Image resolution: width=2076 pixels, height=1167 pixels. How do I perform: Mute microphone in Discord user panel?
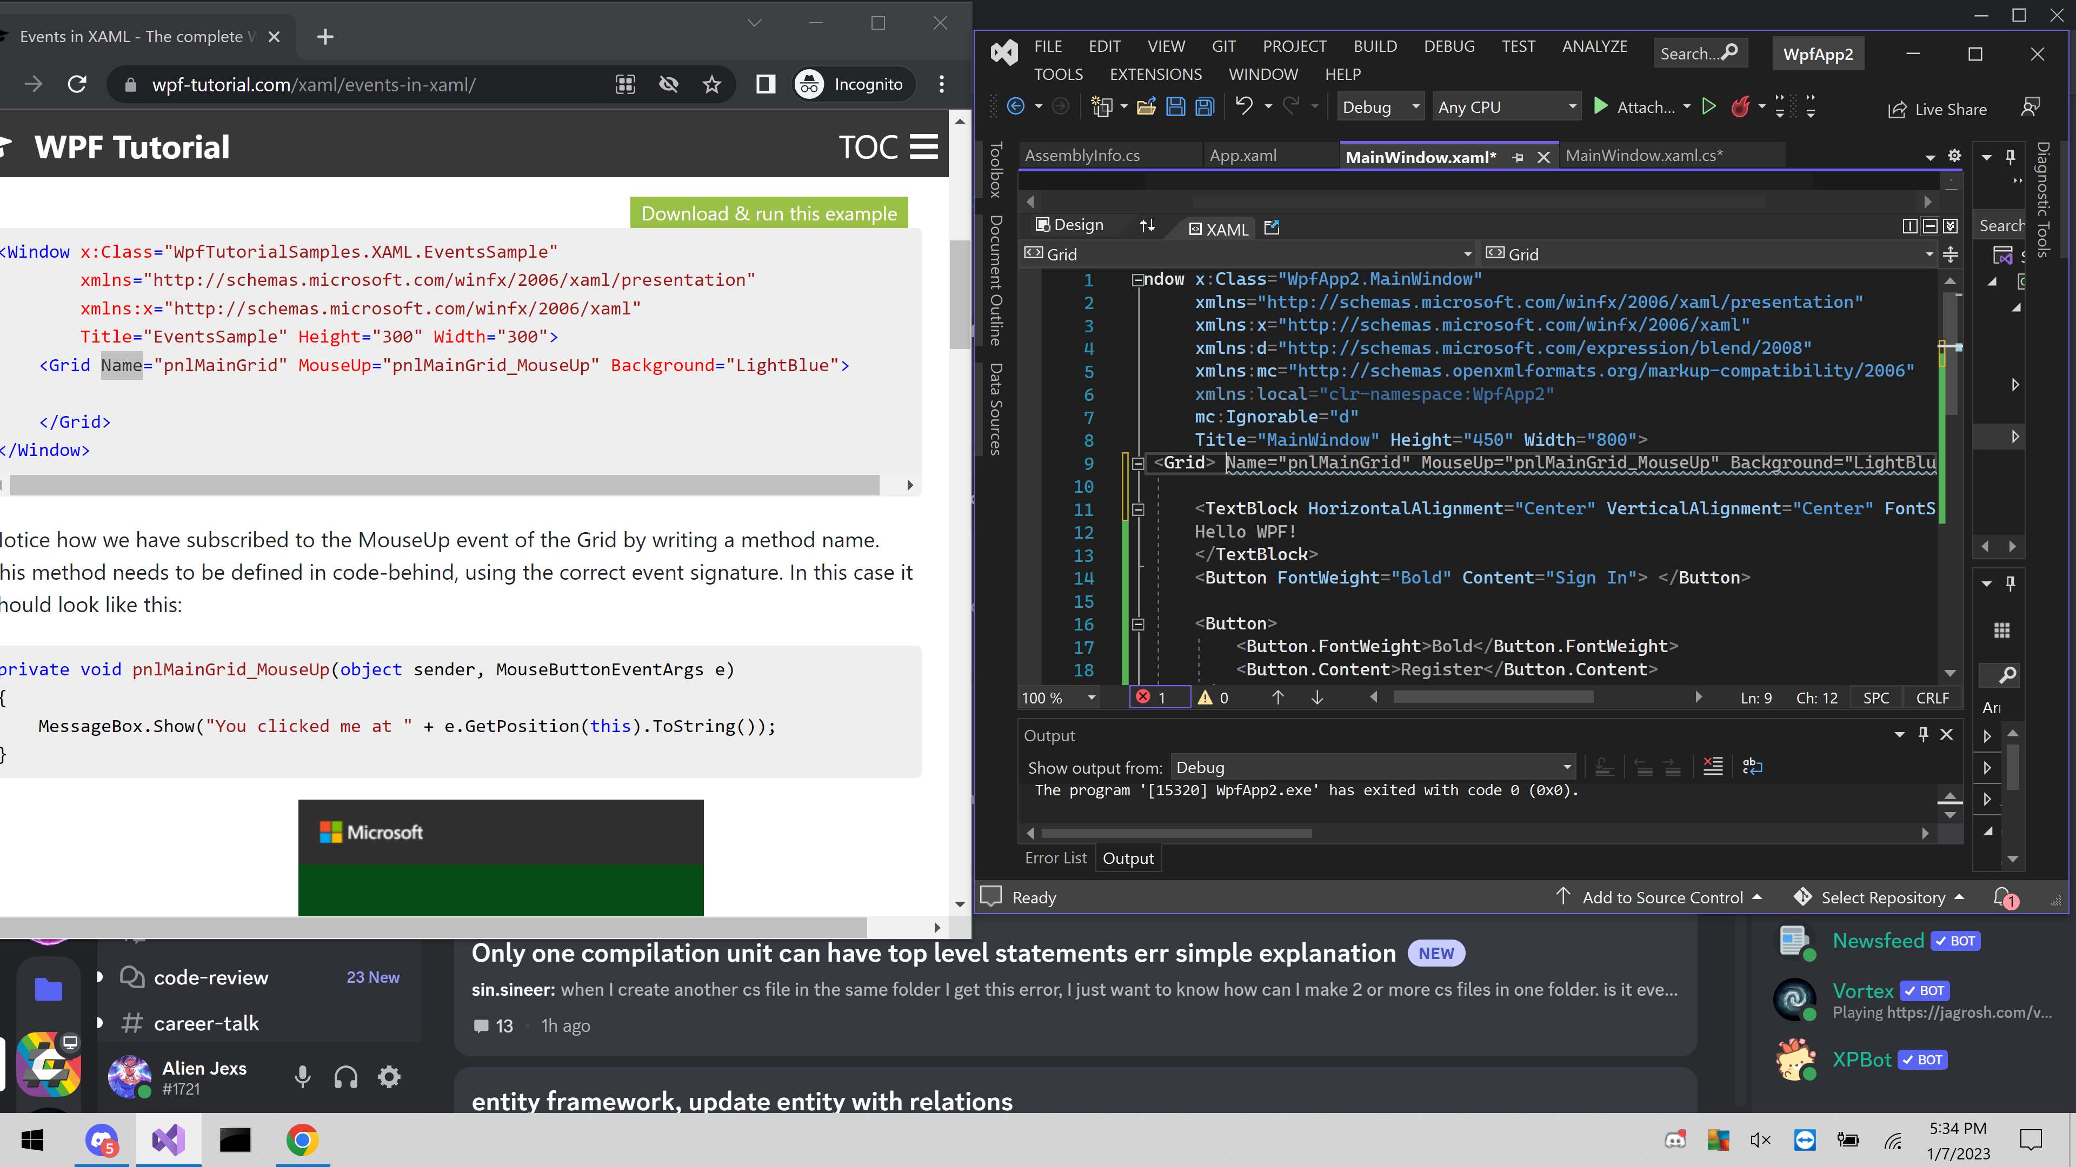[x=302, y=1077]
